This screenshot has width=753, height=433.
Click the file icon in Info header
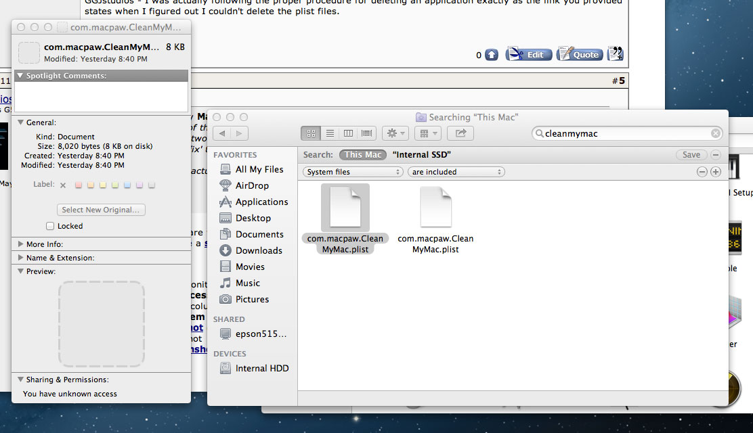pyautogui.click(x=29, y=52)
